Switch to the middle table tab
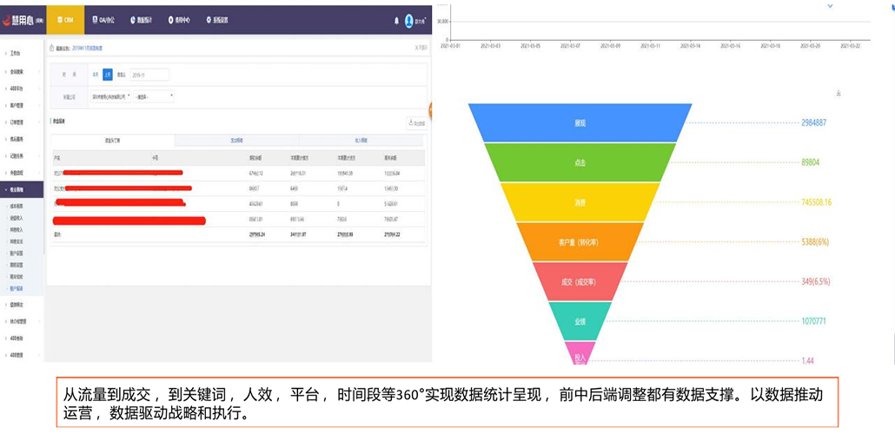This screenshot has height=434, width=895. tap(236, 140)
